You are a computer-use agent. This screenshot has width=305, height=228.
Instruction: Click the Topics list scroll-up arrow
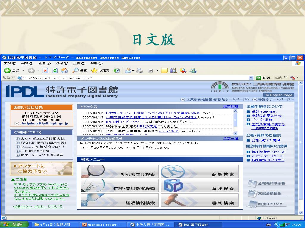pyautogui.click(x=235, y=111)
